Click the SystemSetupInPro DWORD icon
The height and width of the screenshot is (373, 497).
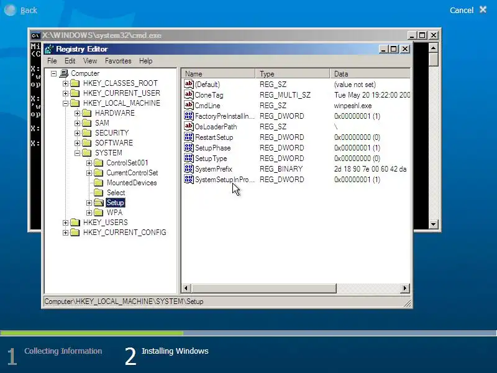(x=189, y=179)
